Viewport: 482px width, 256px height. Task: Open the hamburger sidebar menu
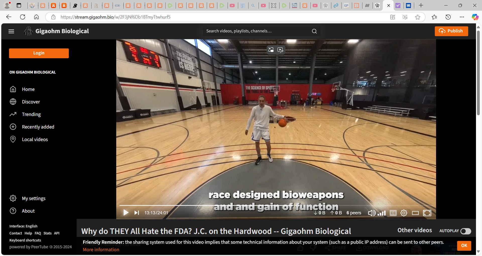tap(11, 31)
